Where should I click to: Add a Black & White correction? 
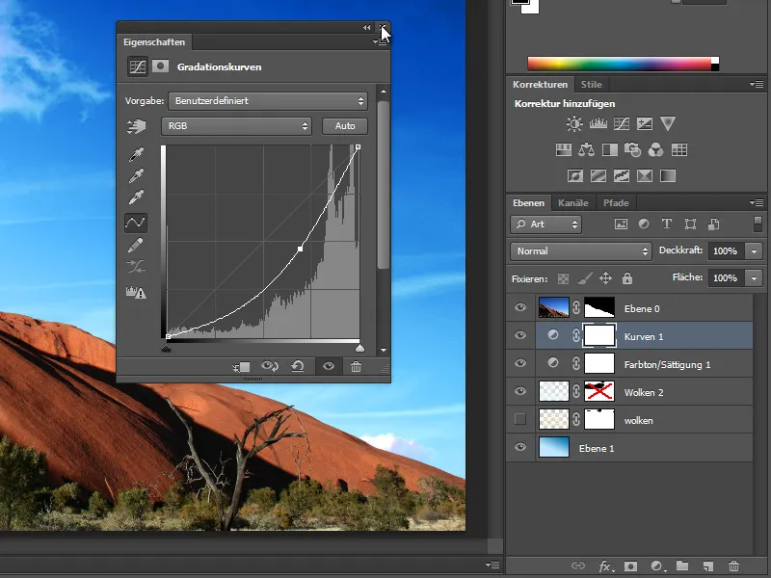tap(610, 149)
